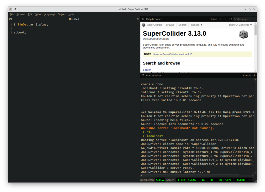The width and height of the screenshot is (265, 192).
Task: Toggle the R recording indicator in the status bar
Action: [251, 180]
